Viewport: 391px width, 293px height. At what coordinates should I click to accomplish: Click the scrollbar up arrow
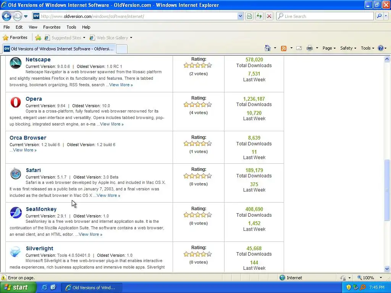pyautogui.click(x=387, y=59)
